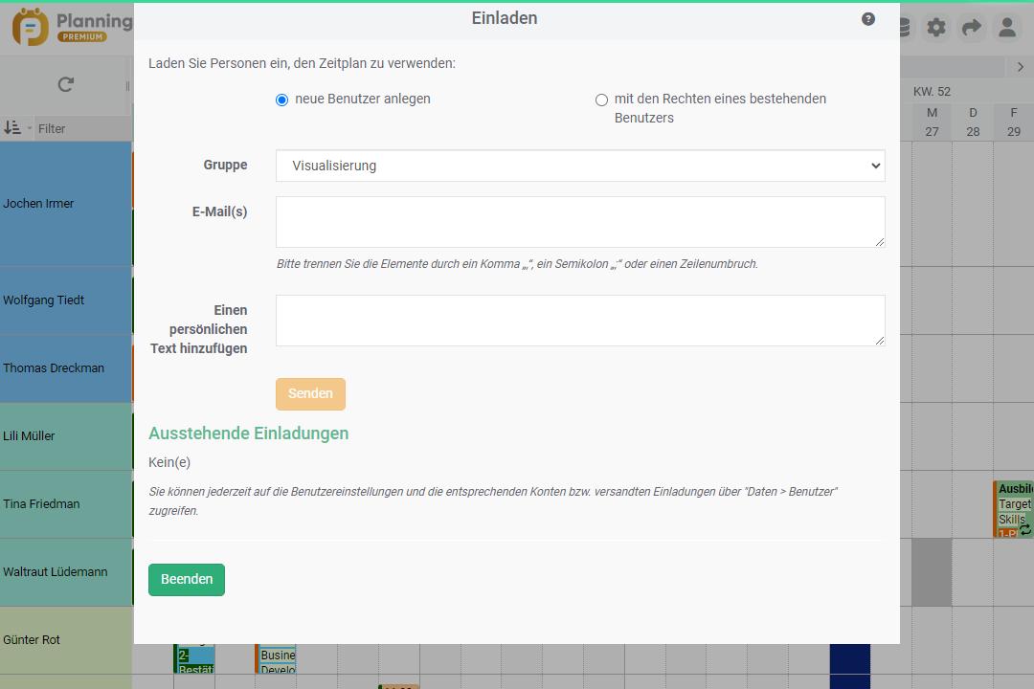Select 'neue Benutzer anlegen' radio option

281,100
